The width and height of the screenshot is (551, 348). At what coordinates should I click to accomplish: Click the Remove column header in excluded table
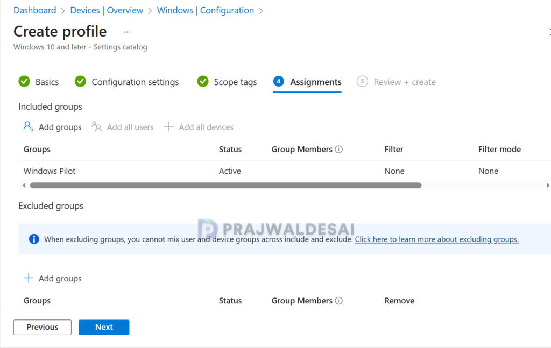tap(399, 301)
